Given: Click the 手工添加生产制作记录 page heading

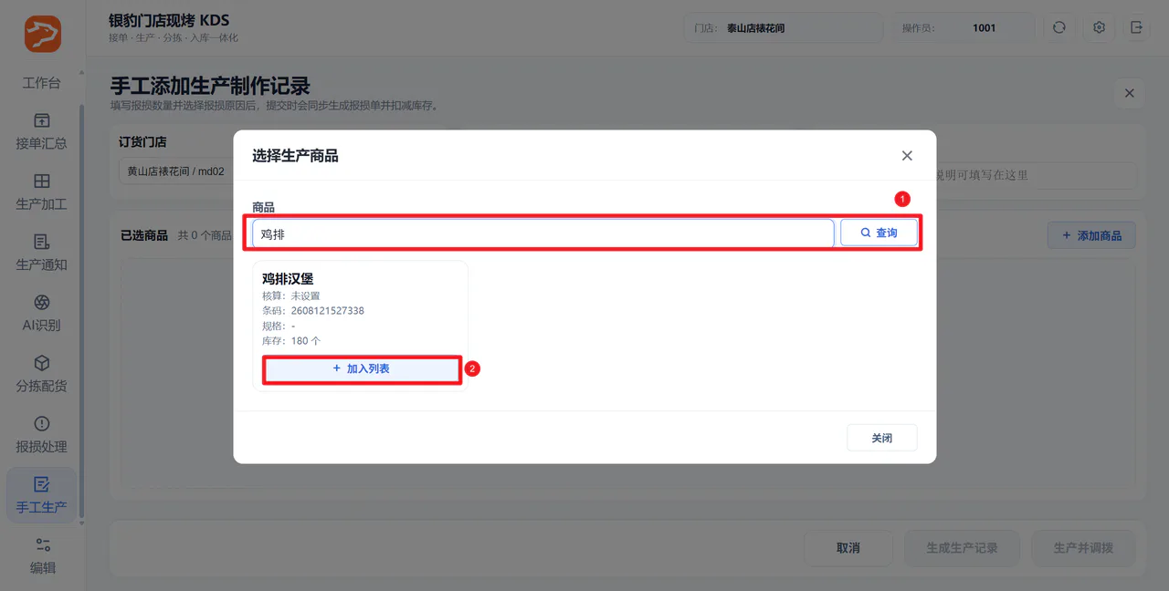Looking at the screenshot, I should (x=210, y=86).
